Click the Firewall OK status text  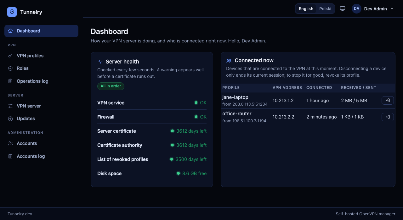pyautogui.click(x=203, y=117)
